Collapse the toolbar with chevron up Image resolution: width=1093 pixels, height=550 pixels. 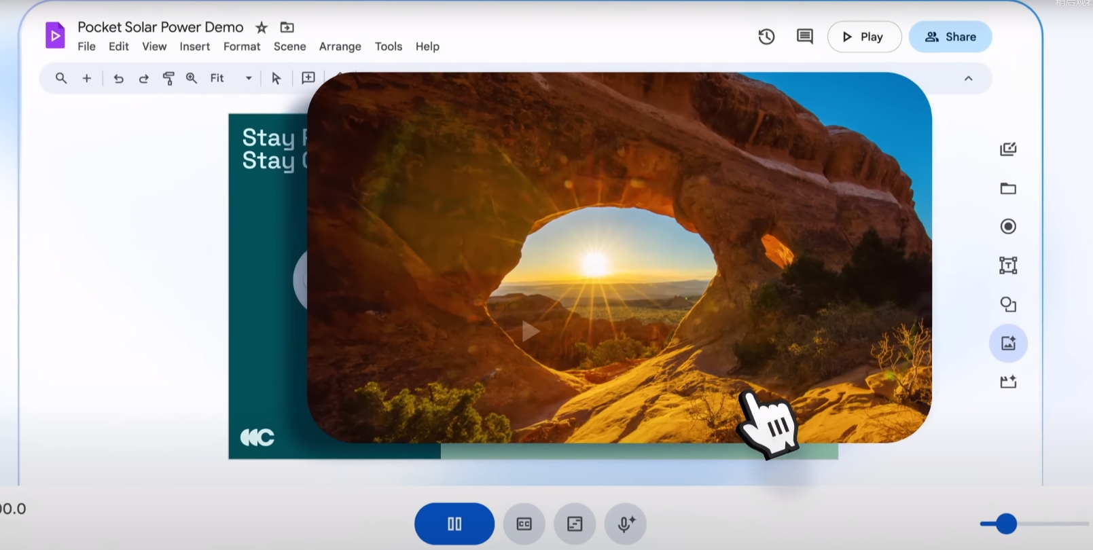click(x=968, y=78)
